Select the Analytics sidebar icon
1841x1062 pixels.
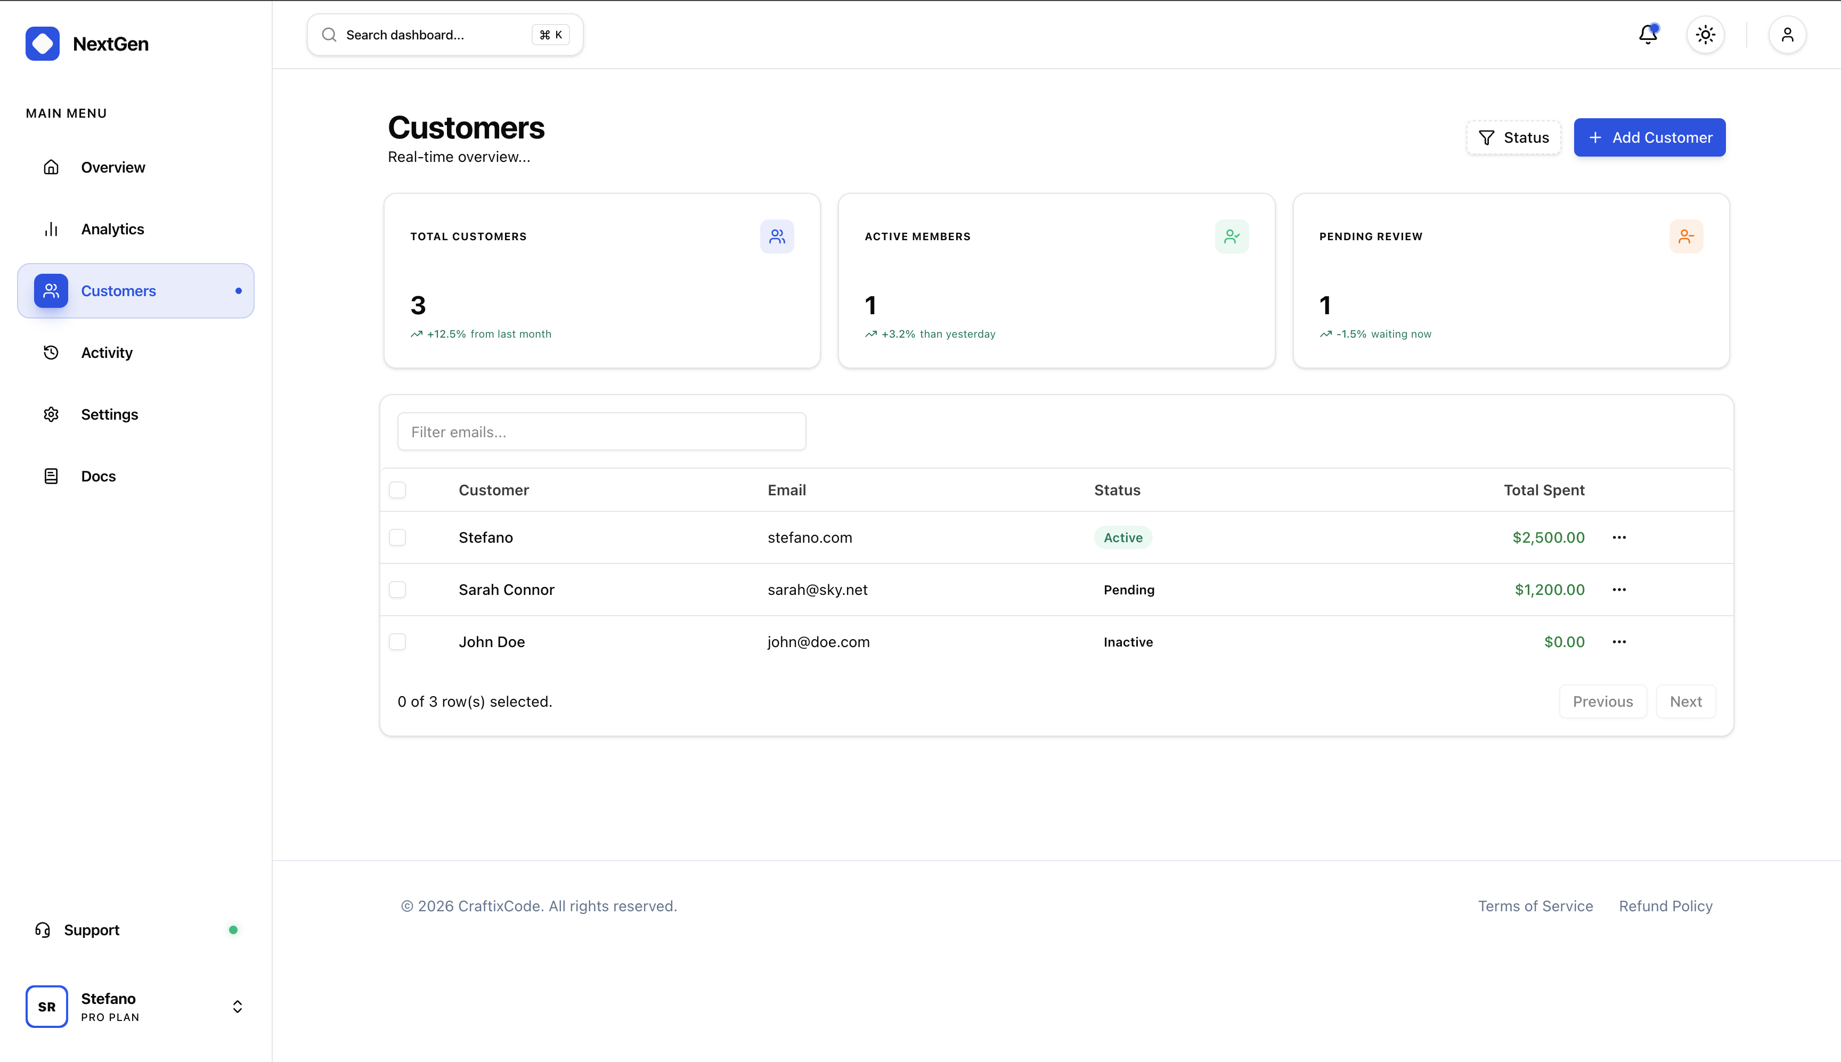(x=51, y=228)
